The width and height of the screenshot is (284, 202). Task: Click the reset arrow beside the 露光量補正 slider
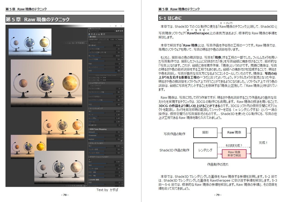[x=122, y=47]
